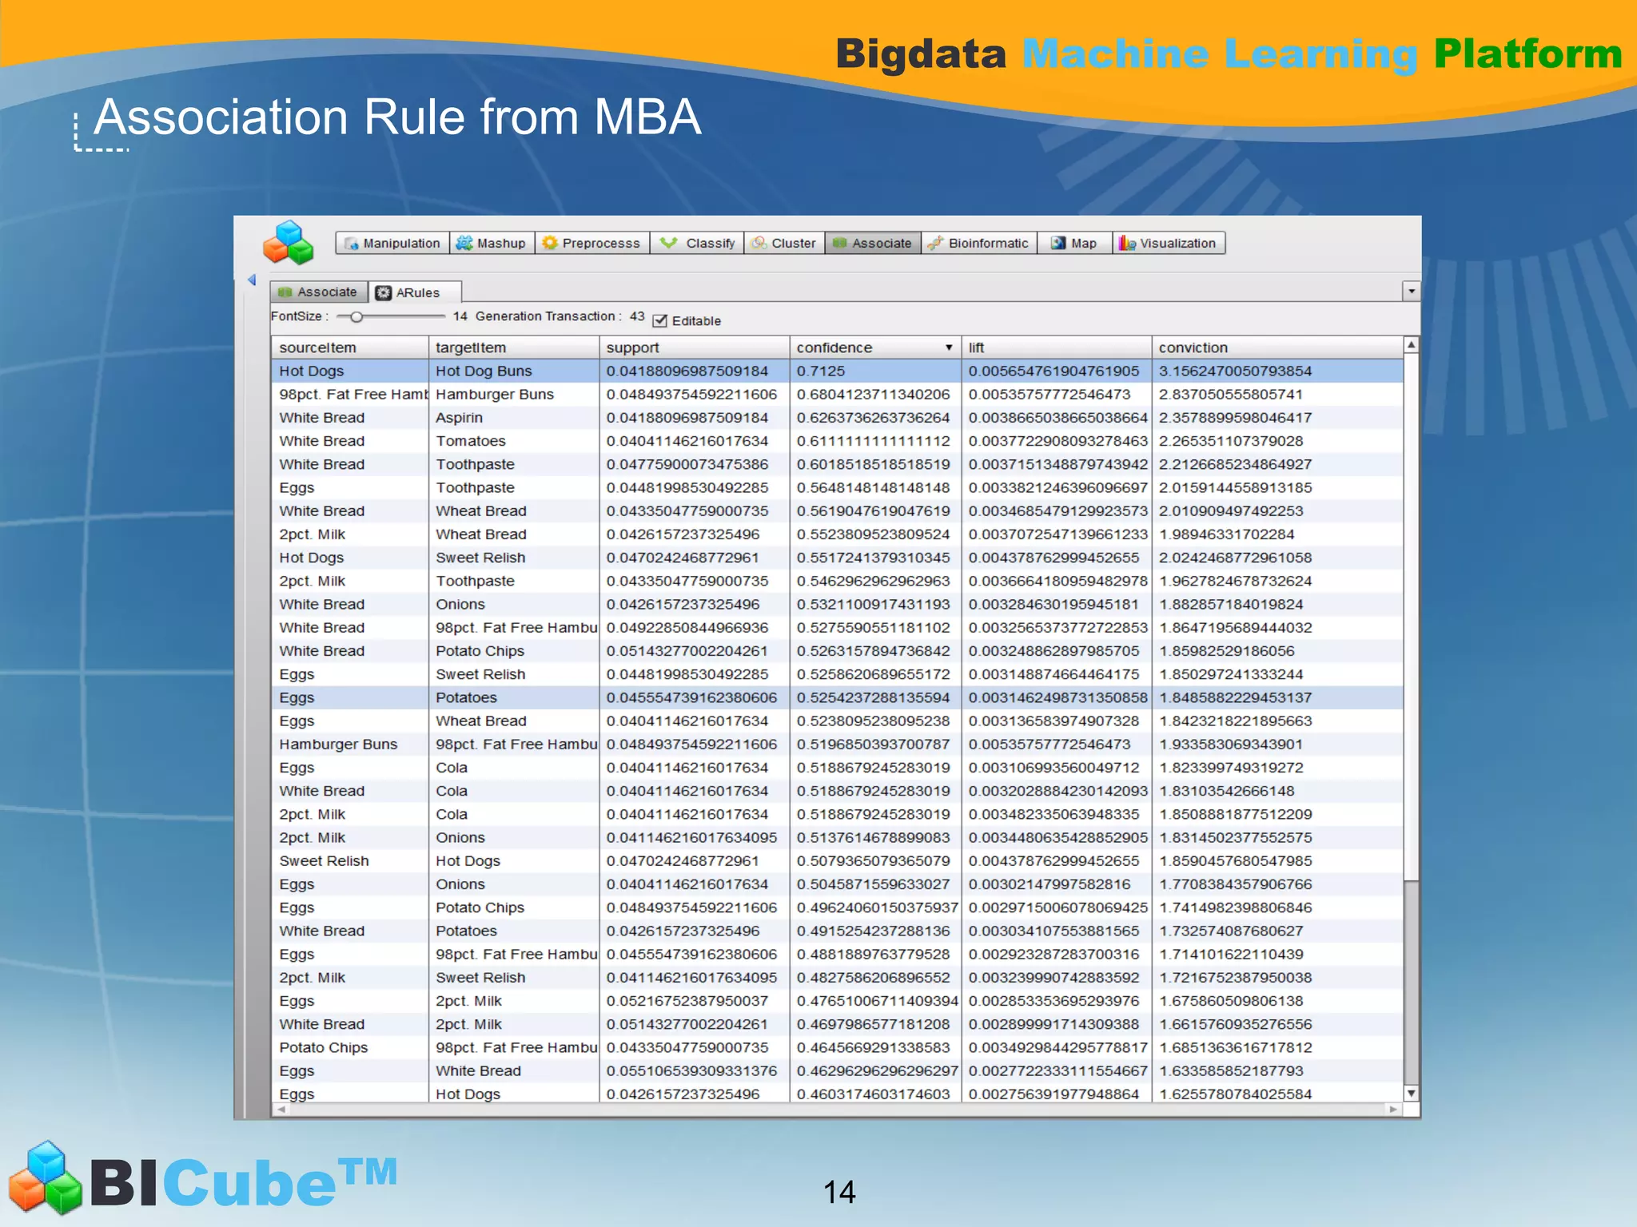Screen dimensions: 1637x1227
Task: Open the Manipulation tab
Action: pyautogui.click(x=392, y=243)
